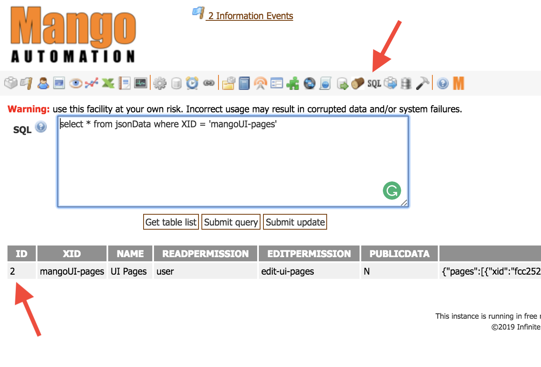Image resolution: width=541 pixels, height=367 pixels.
Task: Click the EDITPERMISSION column header
Action: point(309,253)
